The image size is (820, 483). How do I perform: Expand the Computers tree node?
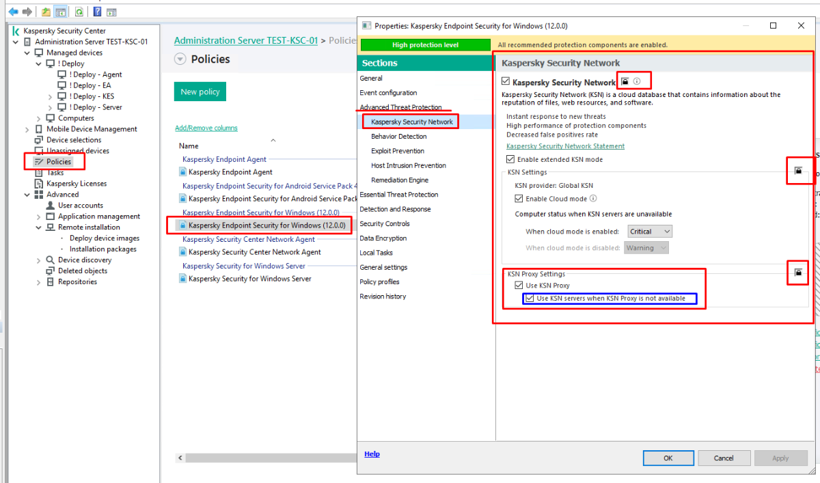click(40, 118)
